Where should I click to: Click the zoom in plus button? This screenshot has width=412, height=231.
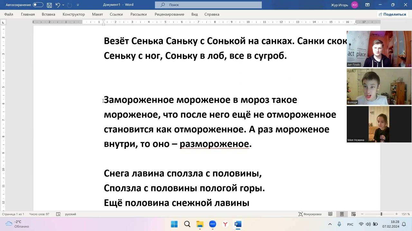[x=396, y=214]
